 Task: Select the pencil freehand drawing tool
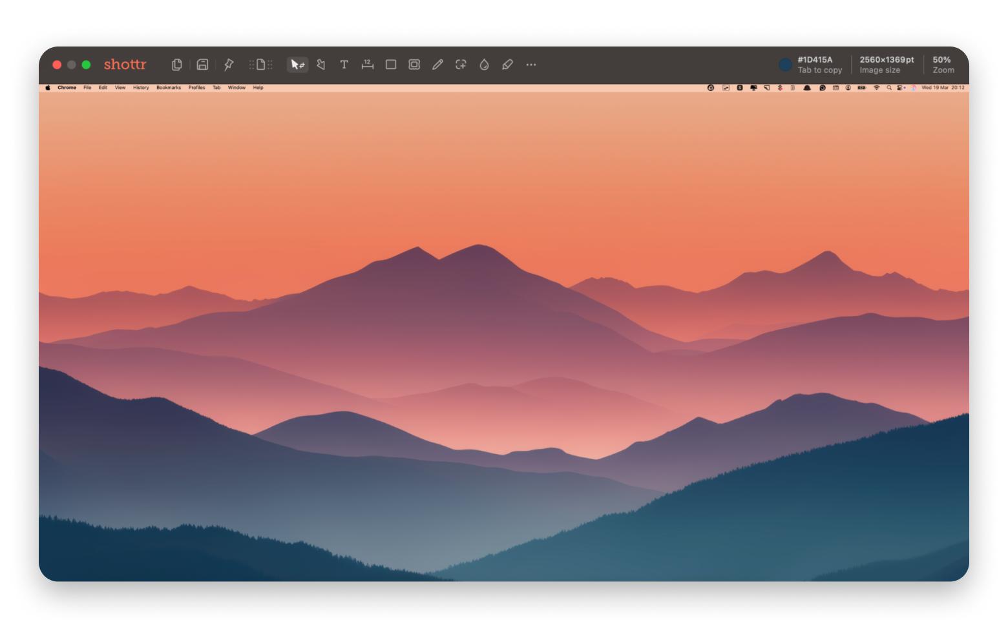[437, 65]
